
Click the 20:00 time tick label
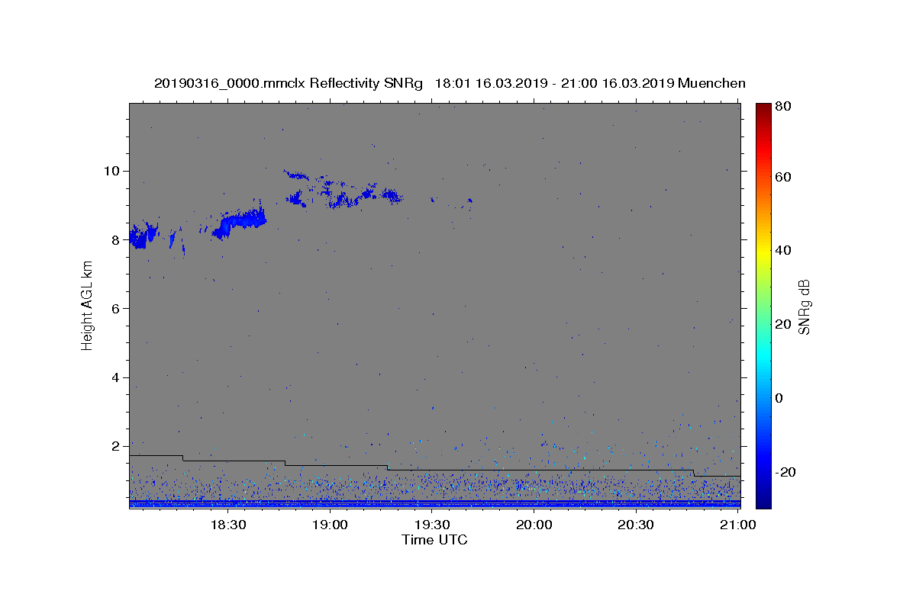[x=534, y=525]
